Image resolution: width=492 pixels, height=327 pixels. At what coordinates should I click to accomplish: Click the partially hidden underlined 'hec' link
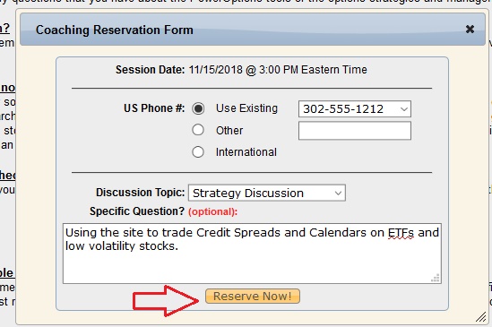coord(7,176)
